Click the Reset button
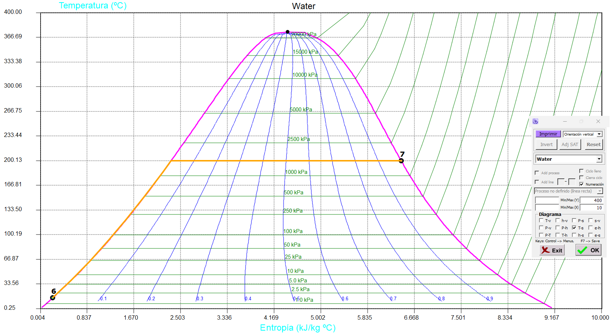Viewport: 615px width, 335px height. (x=593, y=144)
